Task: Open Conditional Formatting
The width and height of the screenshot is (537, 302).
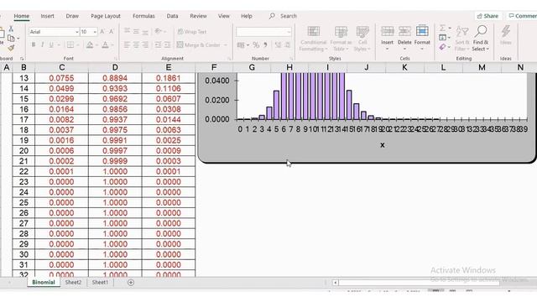Action: (313, 39)
